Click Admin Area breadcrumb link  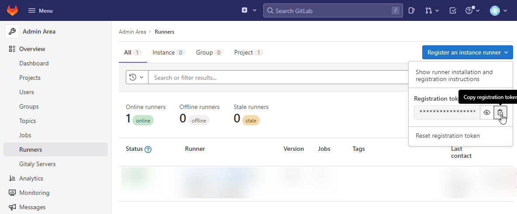pos(132,32)
